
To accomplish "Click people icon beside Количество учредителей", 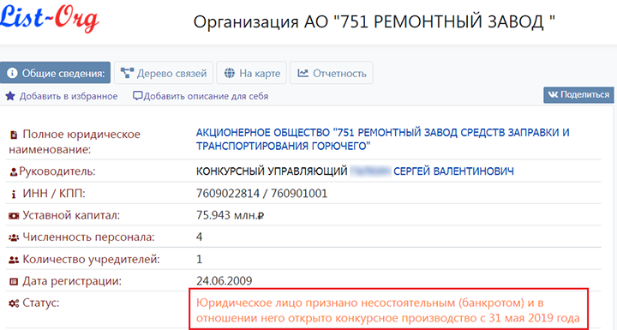I will [14, 260].
